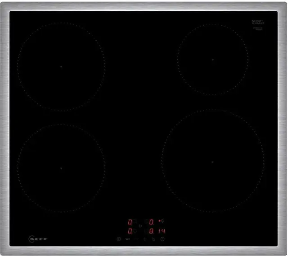Image resolution: width=288 pixels, height=256 pixels.
Task: Tap the keep-warm pot symbol key
Action: [153, 239]
